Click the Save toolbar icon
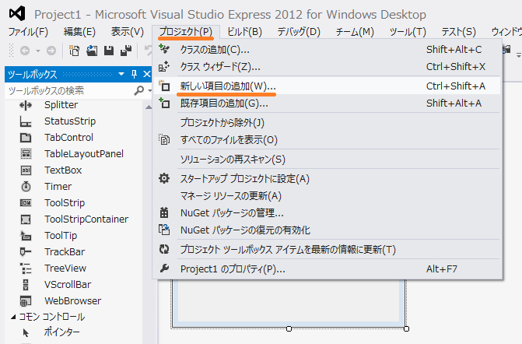522x344 pixels. [x=109, y=51]
